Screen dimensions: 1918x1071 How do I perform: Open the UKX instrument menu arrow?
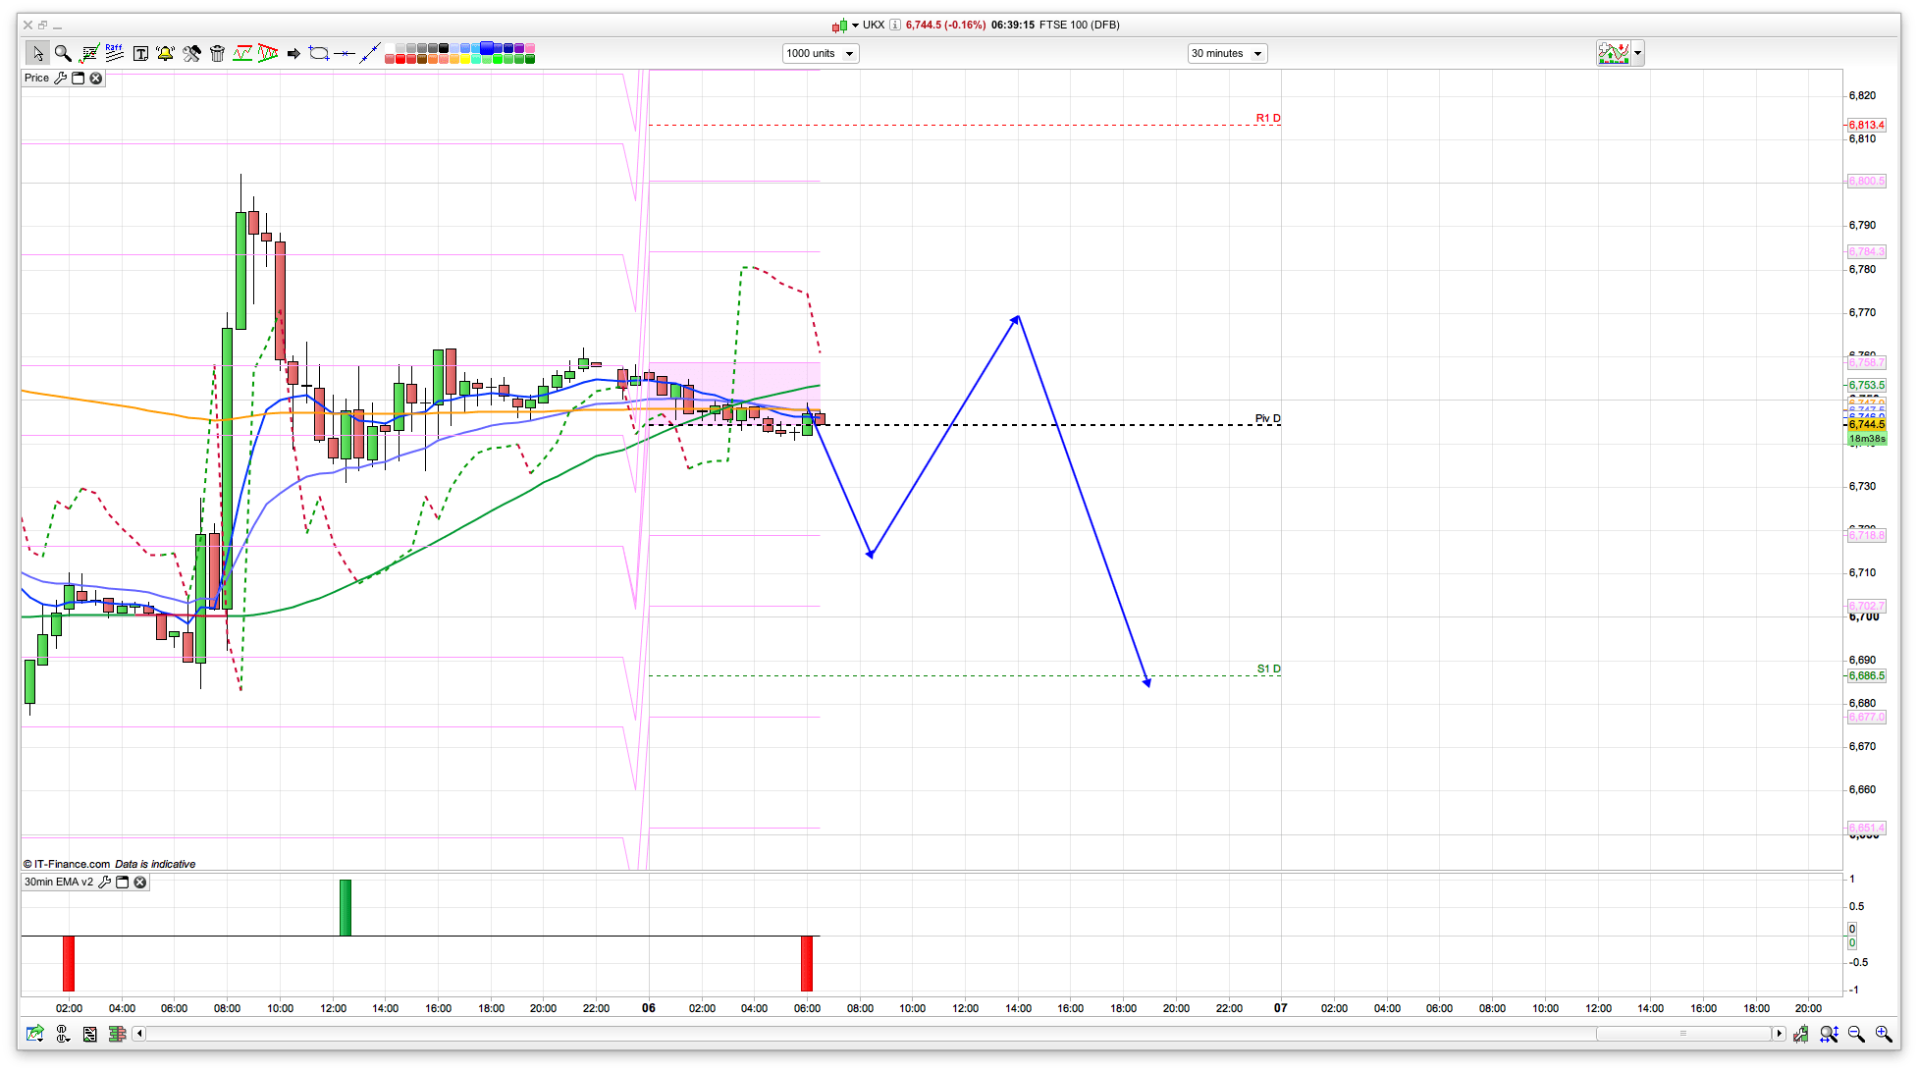click(855, 26)
